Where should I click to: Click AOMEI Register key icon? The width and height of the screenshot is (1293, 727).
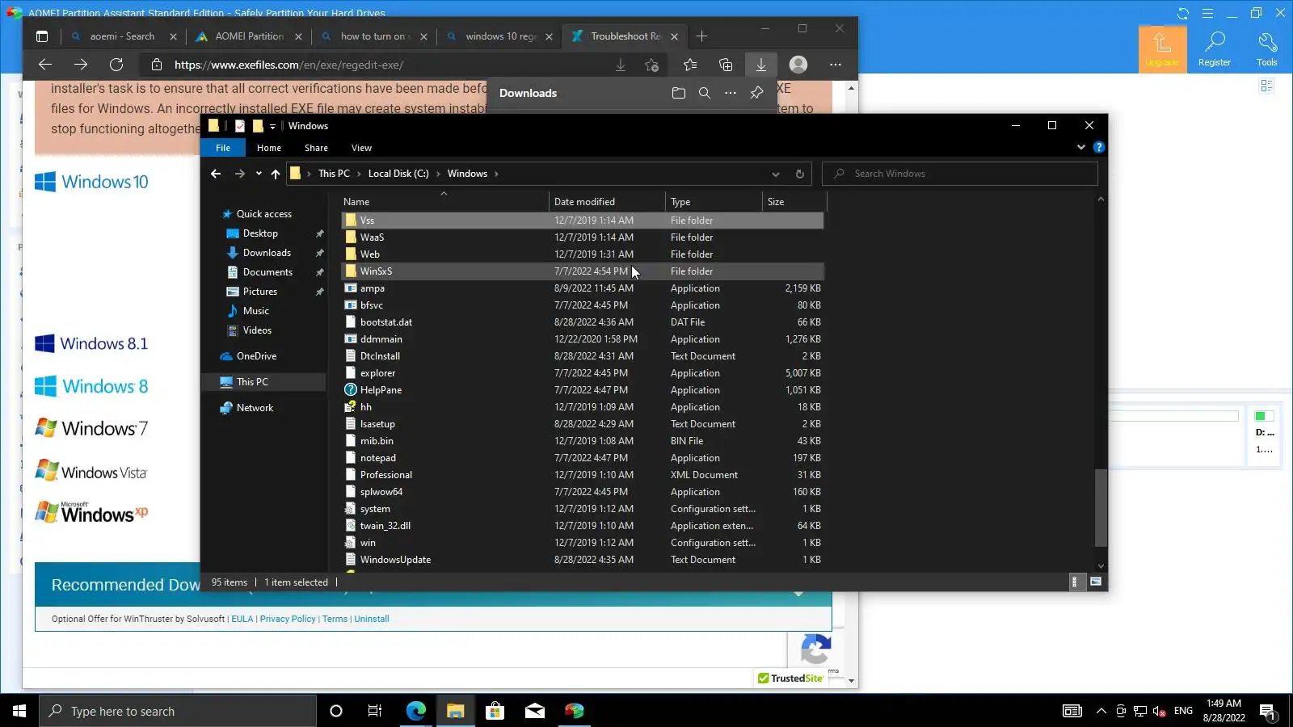[x=1215, y=49]
